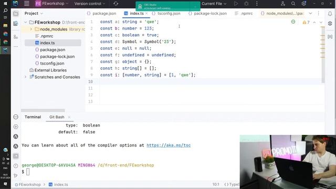Click the update/sync project icon

click(115, 4)
